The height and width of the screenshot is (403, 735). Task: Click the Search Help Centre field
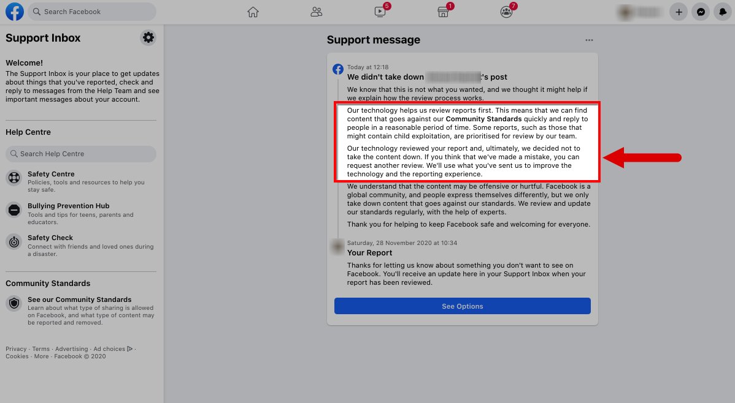[x=81, y=154]
